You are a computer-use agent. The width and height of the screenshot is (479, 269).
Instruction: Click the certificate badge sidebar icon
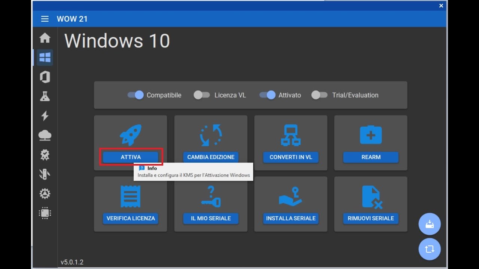[x=45, y=155]
